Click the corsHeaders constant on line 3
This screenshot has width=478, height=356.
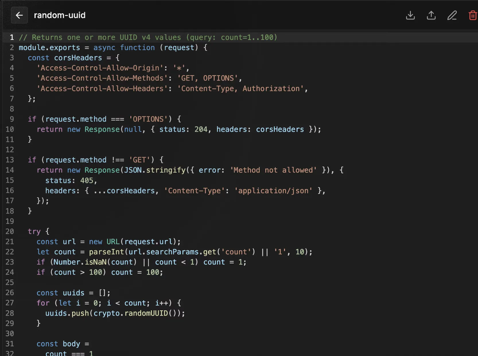point(77,58)
